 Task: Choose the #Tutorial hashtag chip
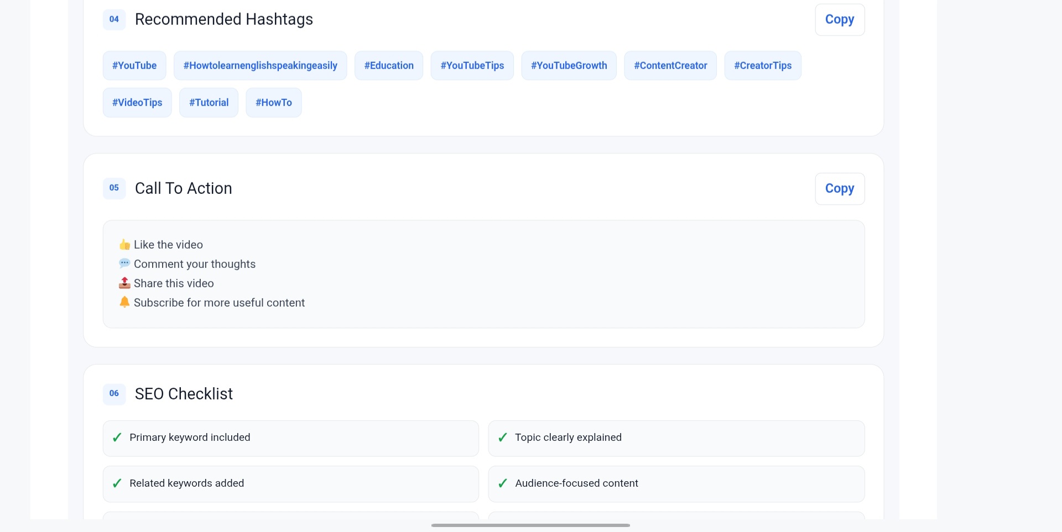click(x=209, y=103)
